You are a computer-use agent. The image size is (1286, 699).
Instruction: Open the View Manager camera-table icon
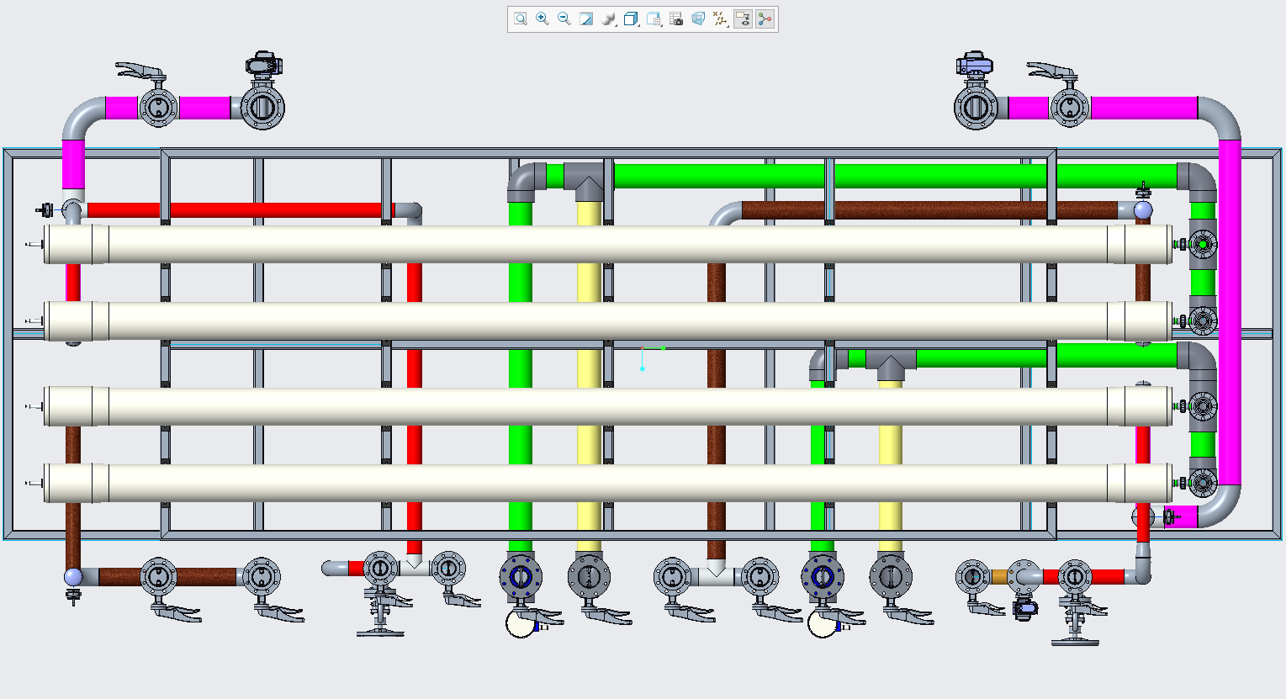(676, 19)
